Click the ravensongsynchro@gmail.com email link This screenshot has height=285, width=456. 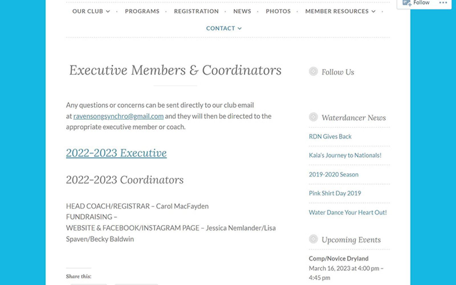[x=118, y=116]
